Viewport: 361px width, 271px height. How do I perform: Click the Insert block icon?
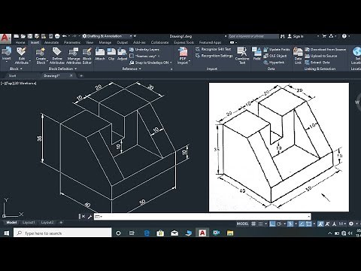pos(7,51)
